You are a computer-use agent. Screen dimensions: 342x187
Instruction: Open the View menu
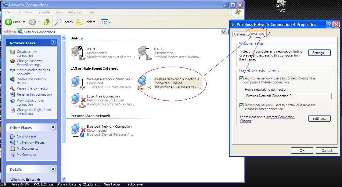pyautogui.click(x=28, y=12)
